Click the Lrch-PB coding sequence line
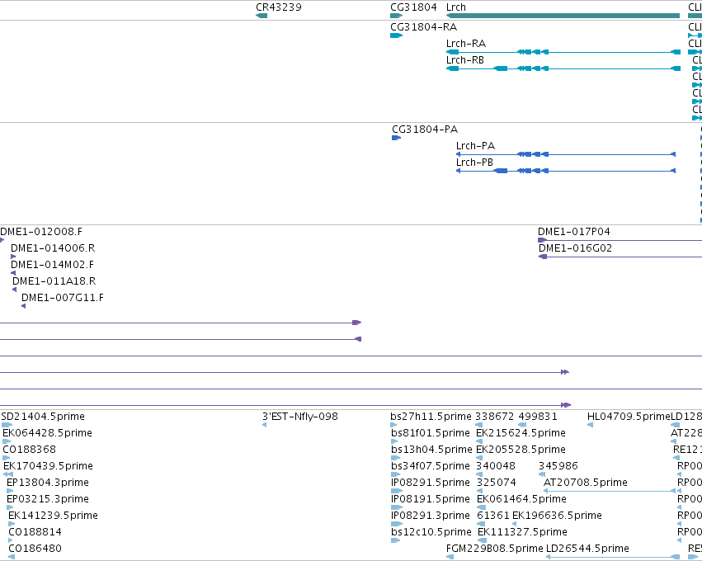Viewport: 702px width, 561px height. click(x=565, y=171)
